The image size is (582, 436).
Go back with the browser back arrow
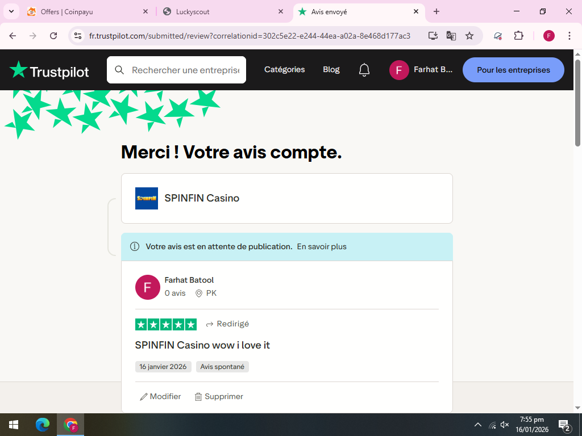(x=13, y=36)
